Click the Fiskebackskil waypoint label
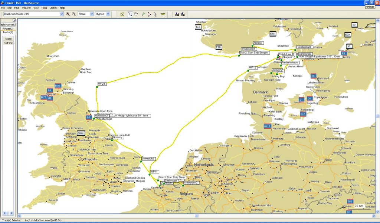This screenshot has width=380, height=223. tap(304, 47)
